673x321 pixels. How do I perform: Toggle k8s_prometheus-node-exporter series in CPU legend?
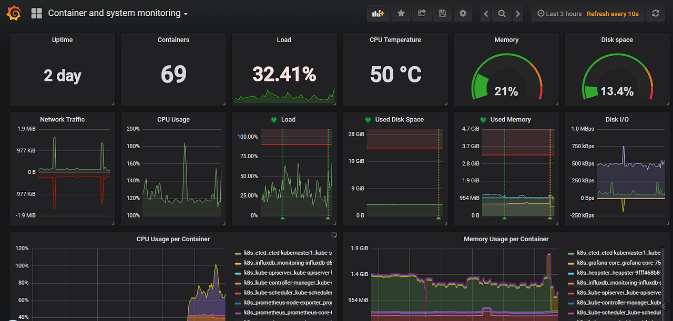(x=287, y=303)
